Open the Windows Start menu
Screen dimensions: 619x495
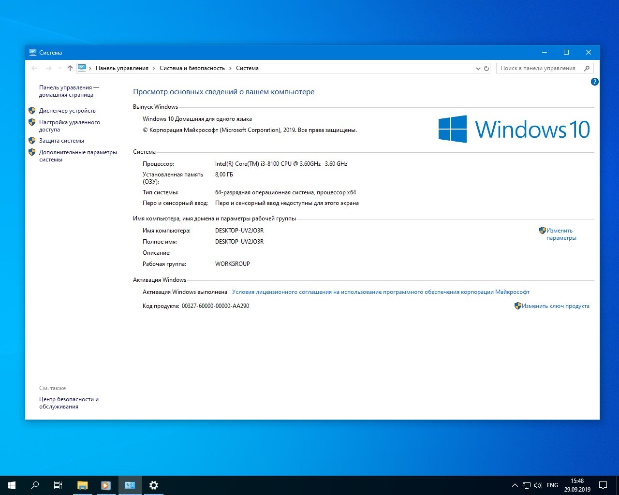click(12, 485)
